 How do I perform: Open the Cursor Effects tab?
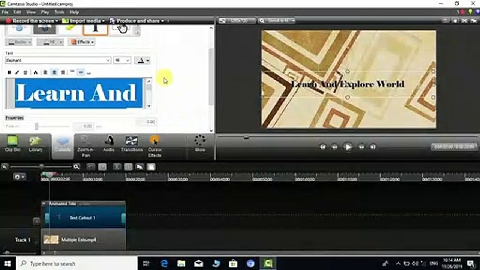(154, 146)
